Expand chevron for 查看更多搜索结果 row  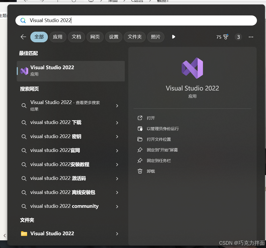pos(117,106)
